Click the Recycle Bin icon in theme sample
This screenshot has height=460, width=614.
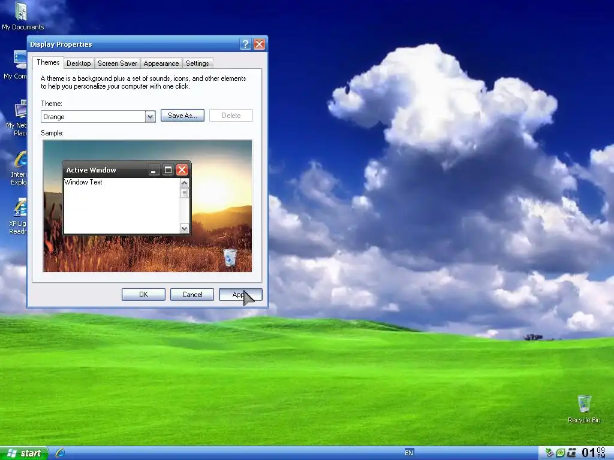(230, 258)
